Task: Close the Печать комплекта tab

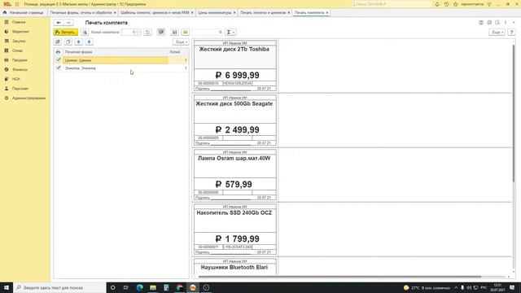Action: 327,13
